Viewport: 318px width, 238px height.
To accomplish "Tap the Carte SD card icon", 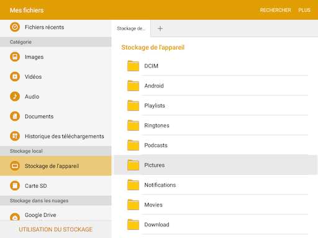I will pyautogui.click(x=15, y=186).
